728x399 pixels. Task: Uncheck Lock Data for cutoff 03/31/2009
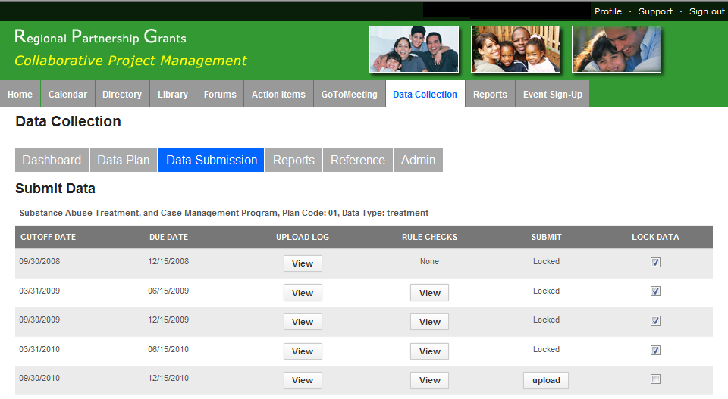pyautogui.click(x=655, y=291)
